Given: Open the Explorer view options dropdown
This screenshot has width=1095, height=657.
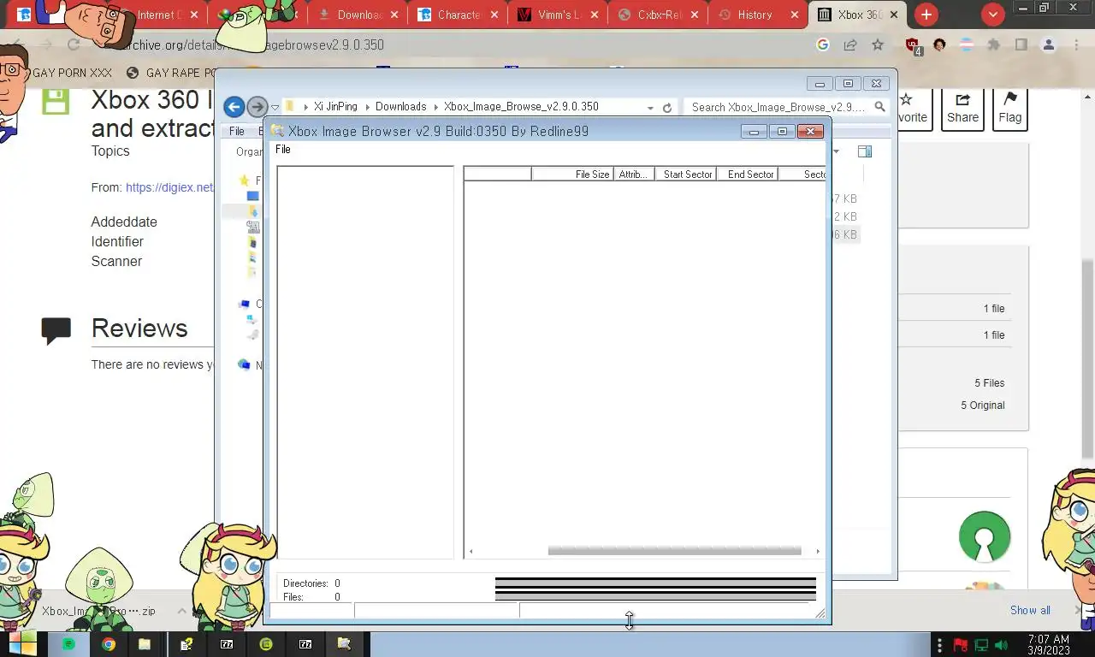Looking at the screenshot, I should pos(836,151).
